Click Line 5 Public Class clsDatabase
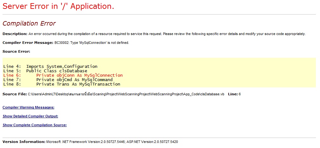The height and width of the screenshot is (148, 320). pyautogui.click(x=45, y=71)
